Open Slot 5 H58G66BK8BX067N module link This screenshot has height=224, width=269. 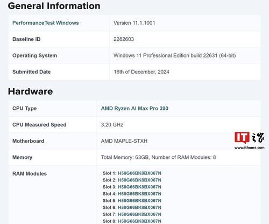pos(139,201)
